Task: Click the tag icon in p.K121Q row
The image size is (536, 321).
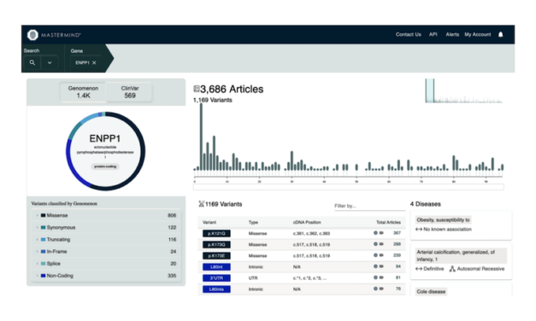Action: pos(381,233)
